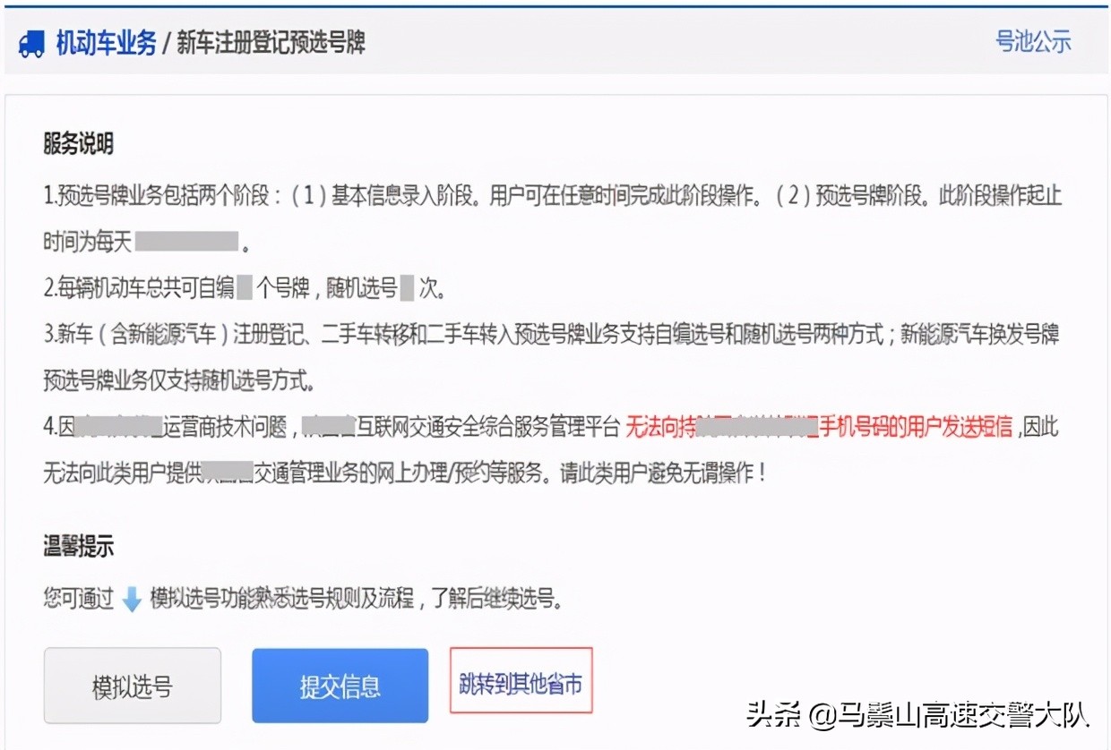Click 跳转到其他省市 to switch provinces
The width and height of the screenshot is (1111, 750).
521,680
